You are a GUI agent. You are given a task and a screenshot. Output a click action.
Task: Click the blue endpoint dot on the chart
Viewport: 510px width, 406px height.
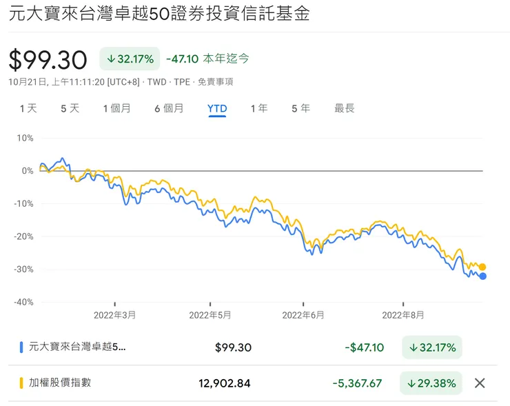point(482,276)
